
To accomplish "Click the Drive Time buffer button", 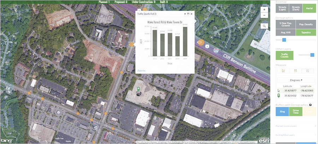I will [296, 112].
